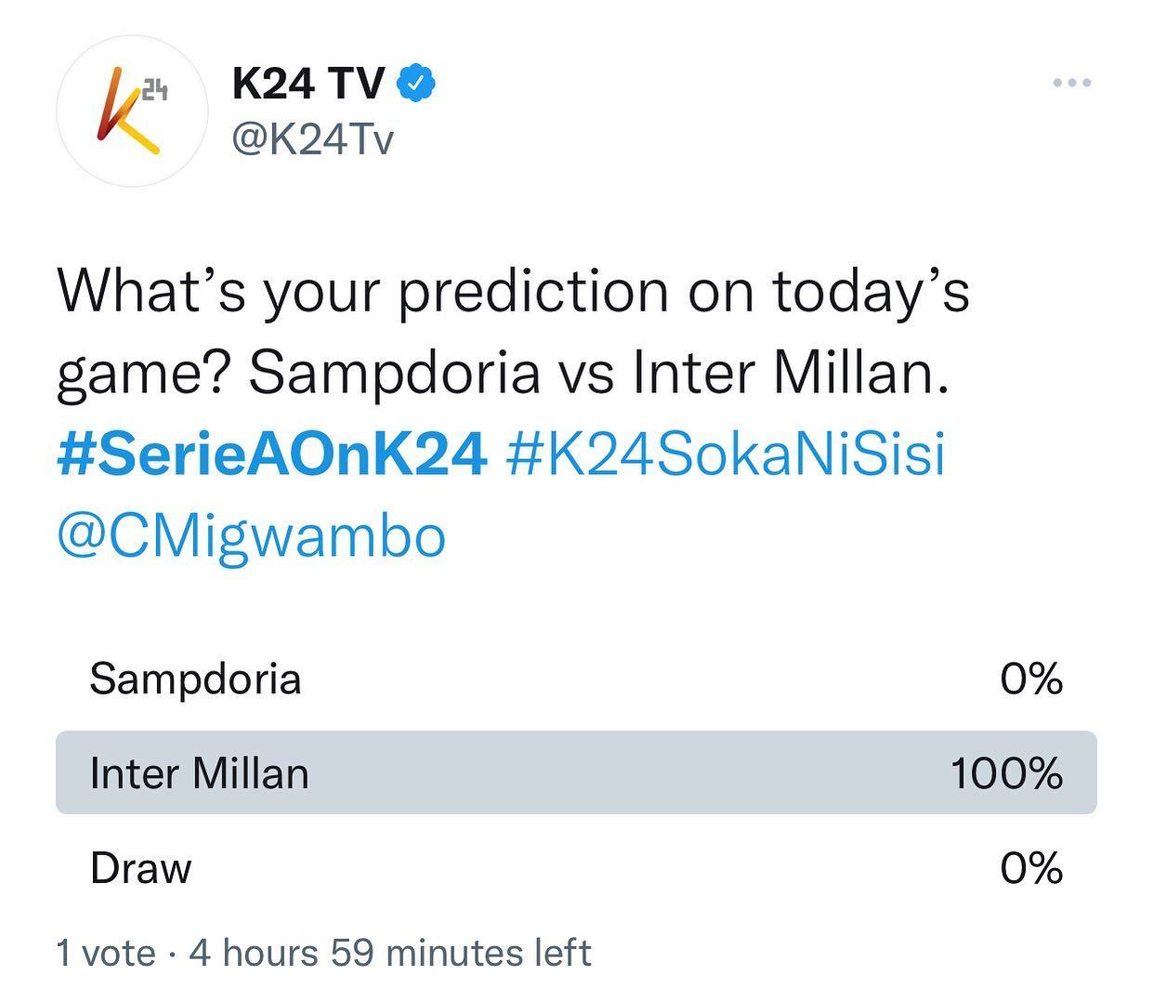Click the 100% value on Inter Millan
The image size is (1153, 1001).
coord(1007,774)
